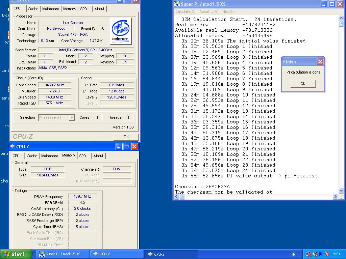The height and width of the screenshot is (259, 346).
Task: Activate the second CPU-Z taskbar button
Action: tap(171, 254)
